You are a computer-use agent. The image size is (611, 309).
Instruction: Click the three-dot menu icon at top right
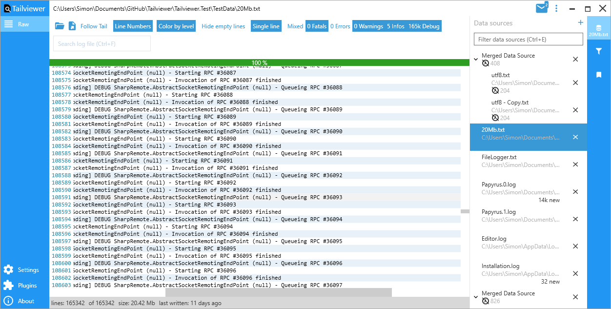click(x=557, y=8)
